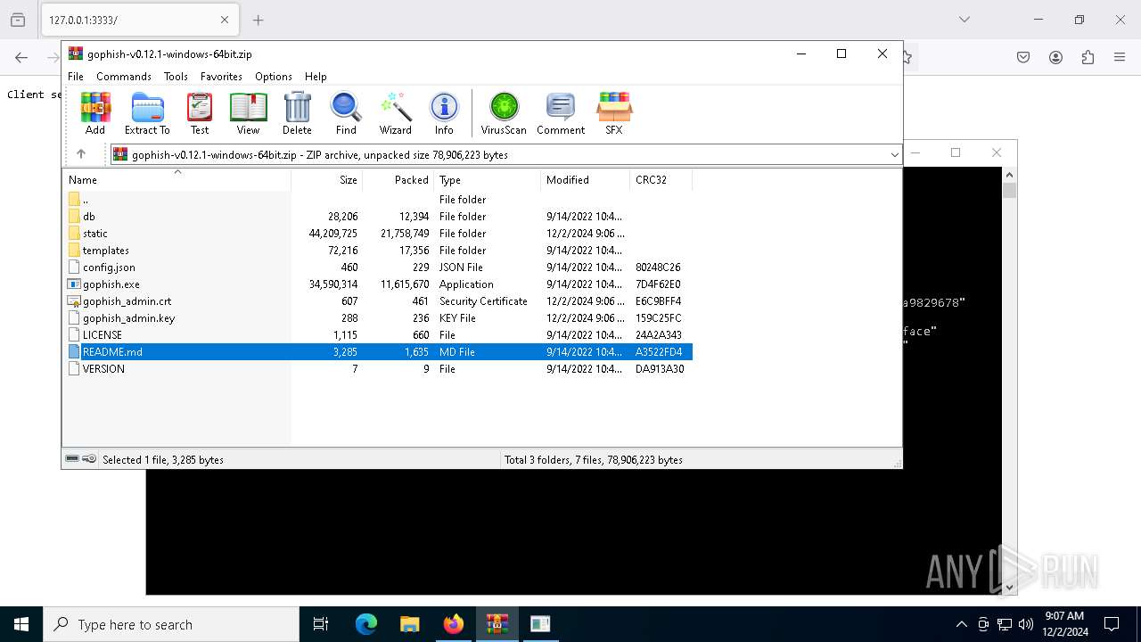Open the Wizard toolbar icon
1141x642 pixels.
(x=395, y=113)
